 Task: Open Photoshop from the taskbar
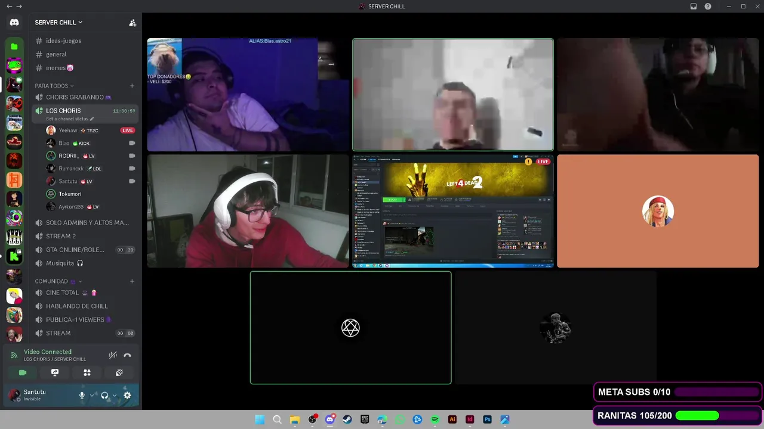point(487,419)
